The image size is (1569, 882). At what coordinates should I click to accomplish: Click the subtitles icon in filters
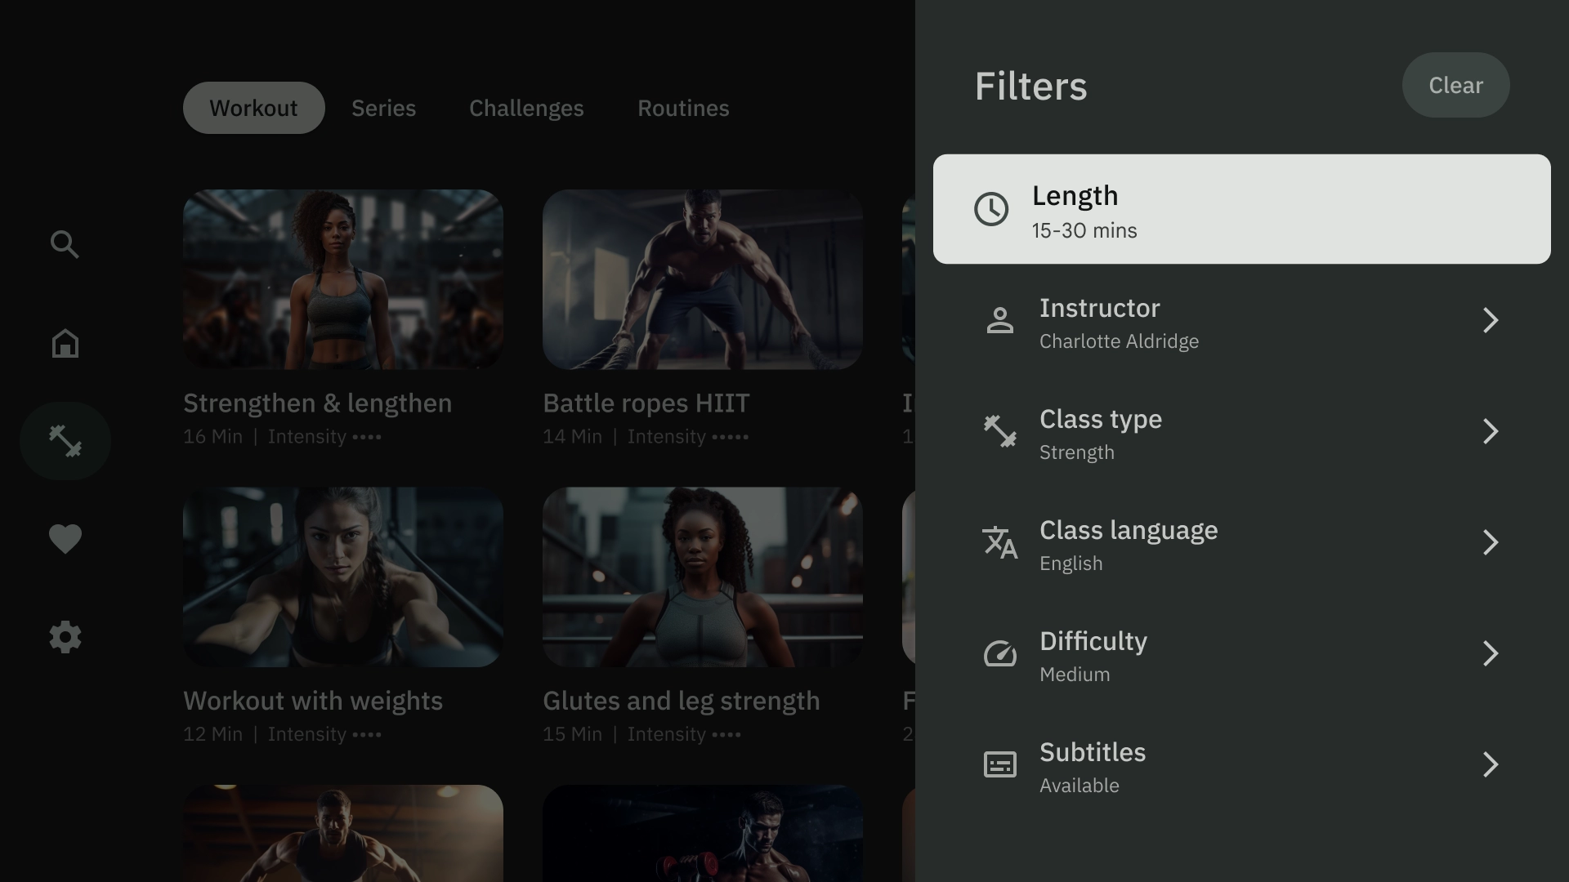[x=999, y=766]
